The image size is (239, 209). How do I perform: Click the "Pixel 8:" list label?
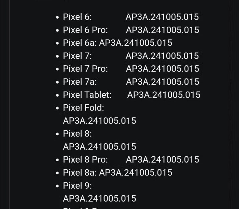[77, 134]
